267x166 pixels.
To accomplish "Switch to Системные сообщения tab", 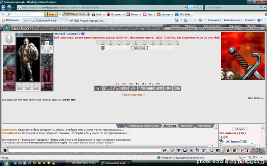I will coord(144,126).
